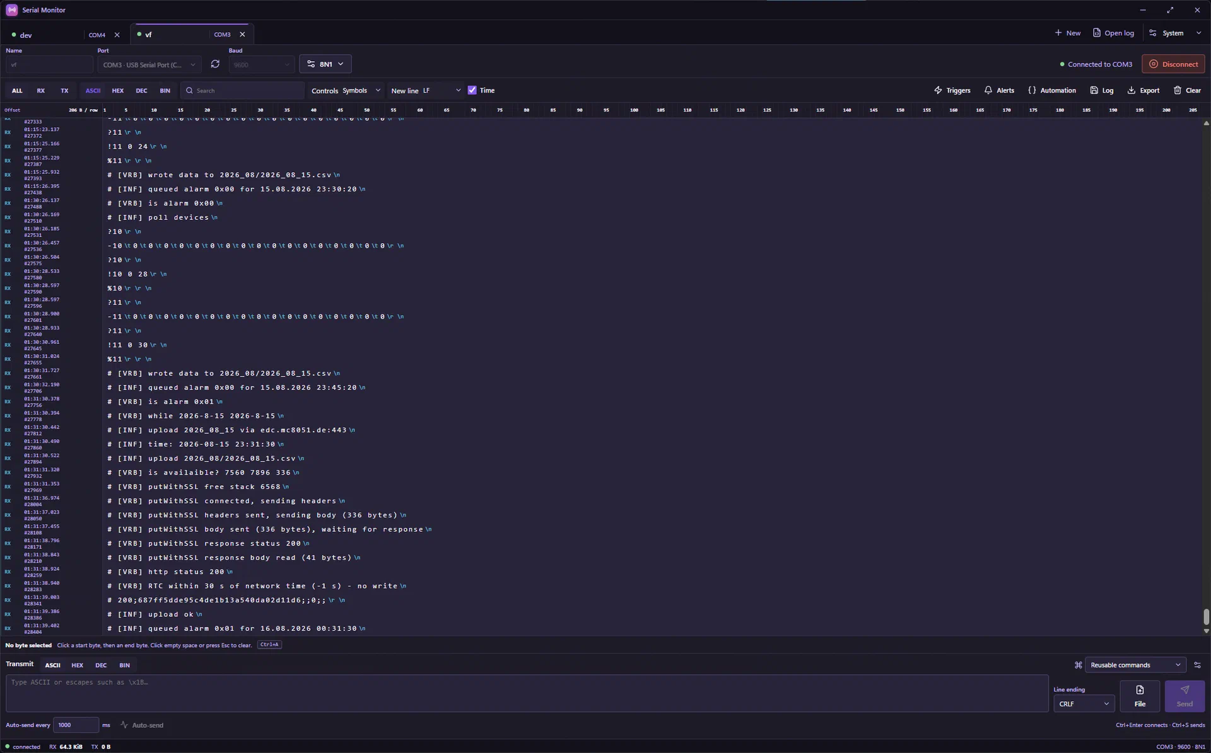
Task: Switch receive view to ASCII
Action: coord(93,91)
